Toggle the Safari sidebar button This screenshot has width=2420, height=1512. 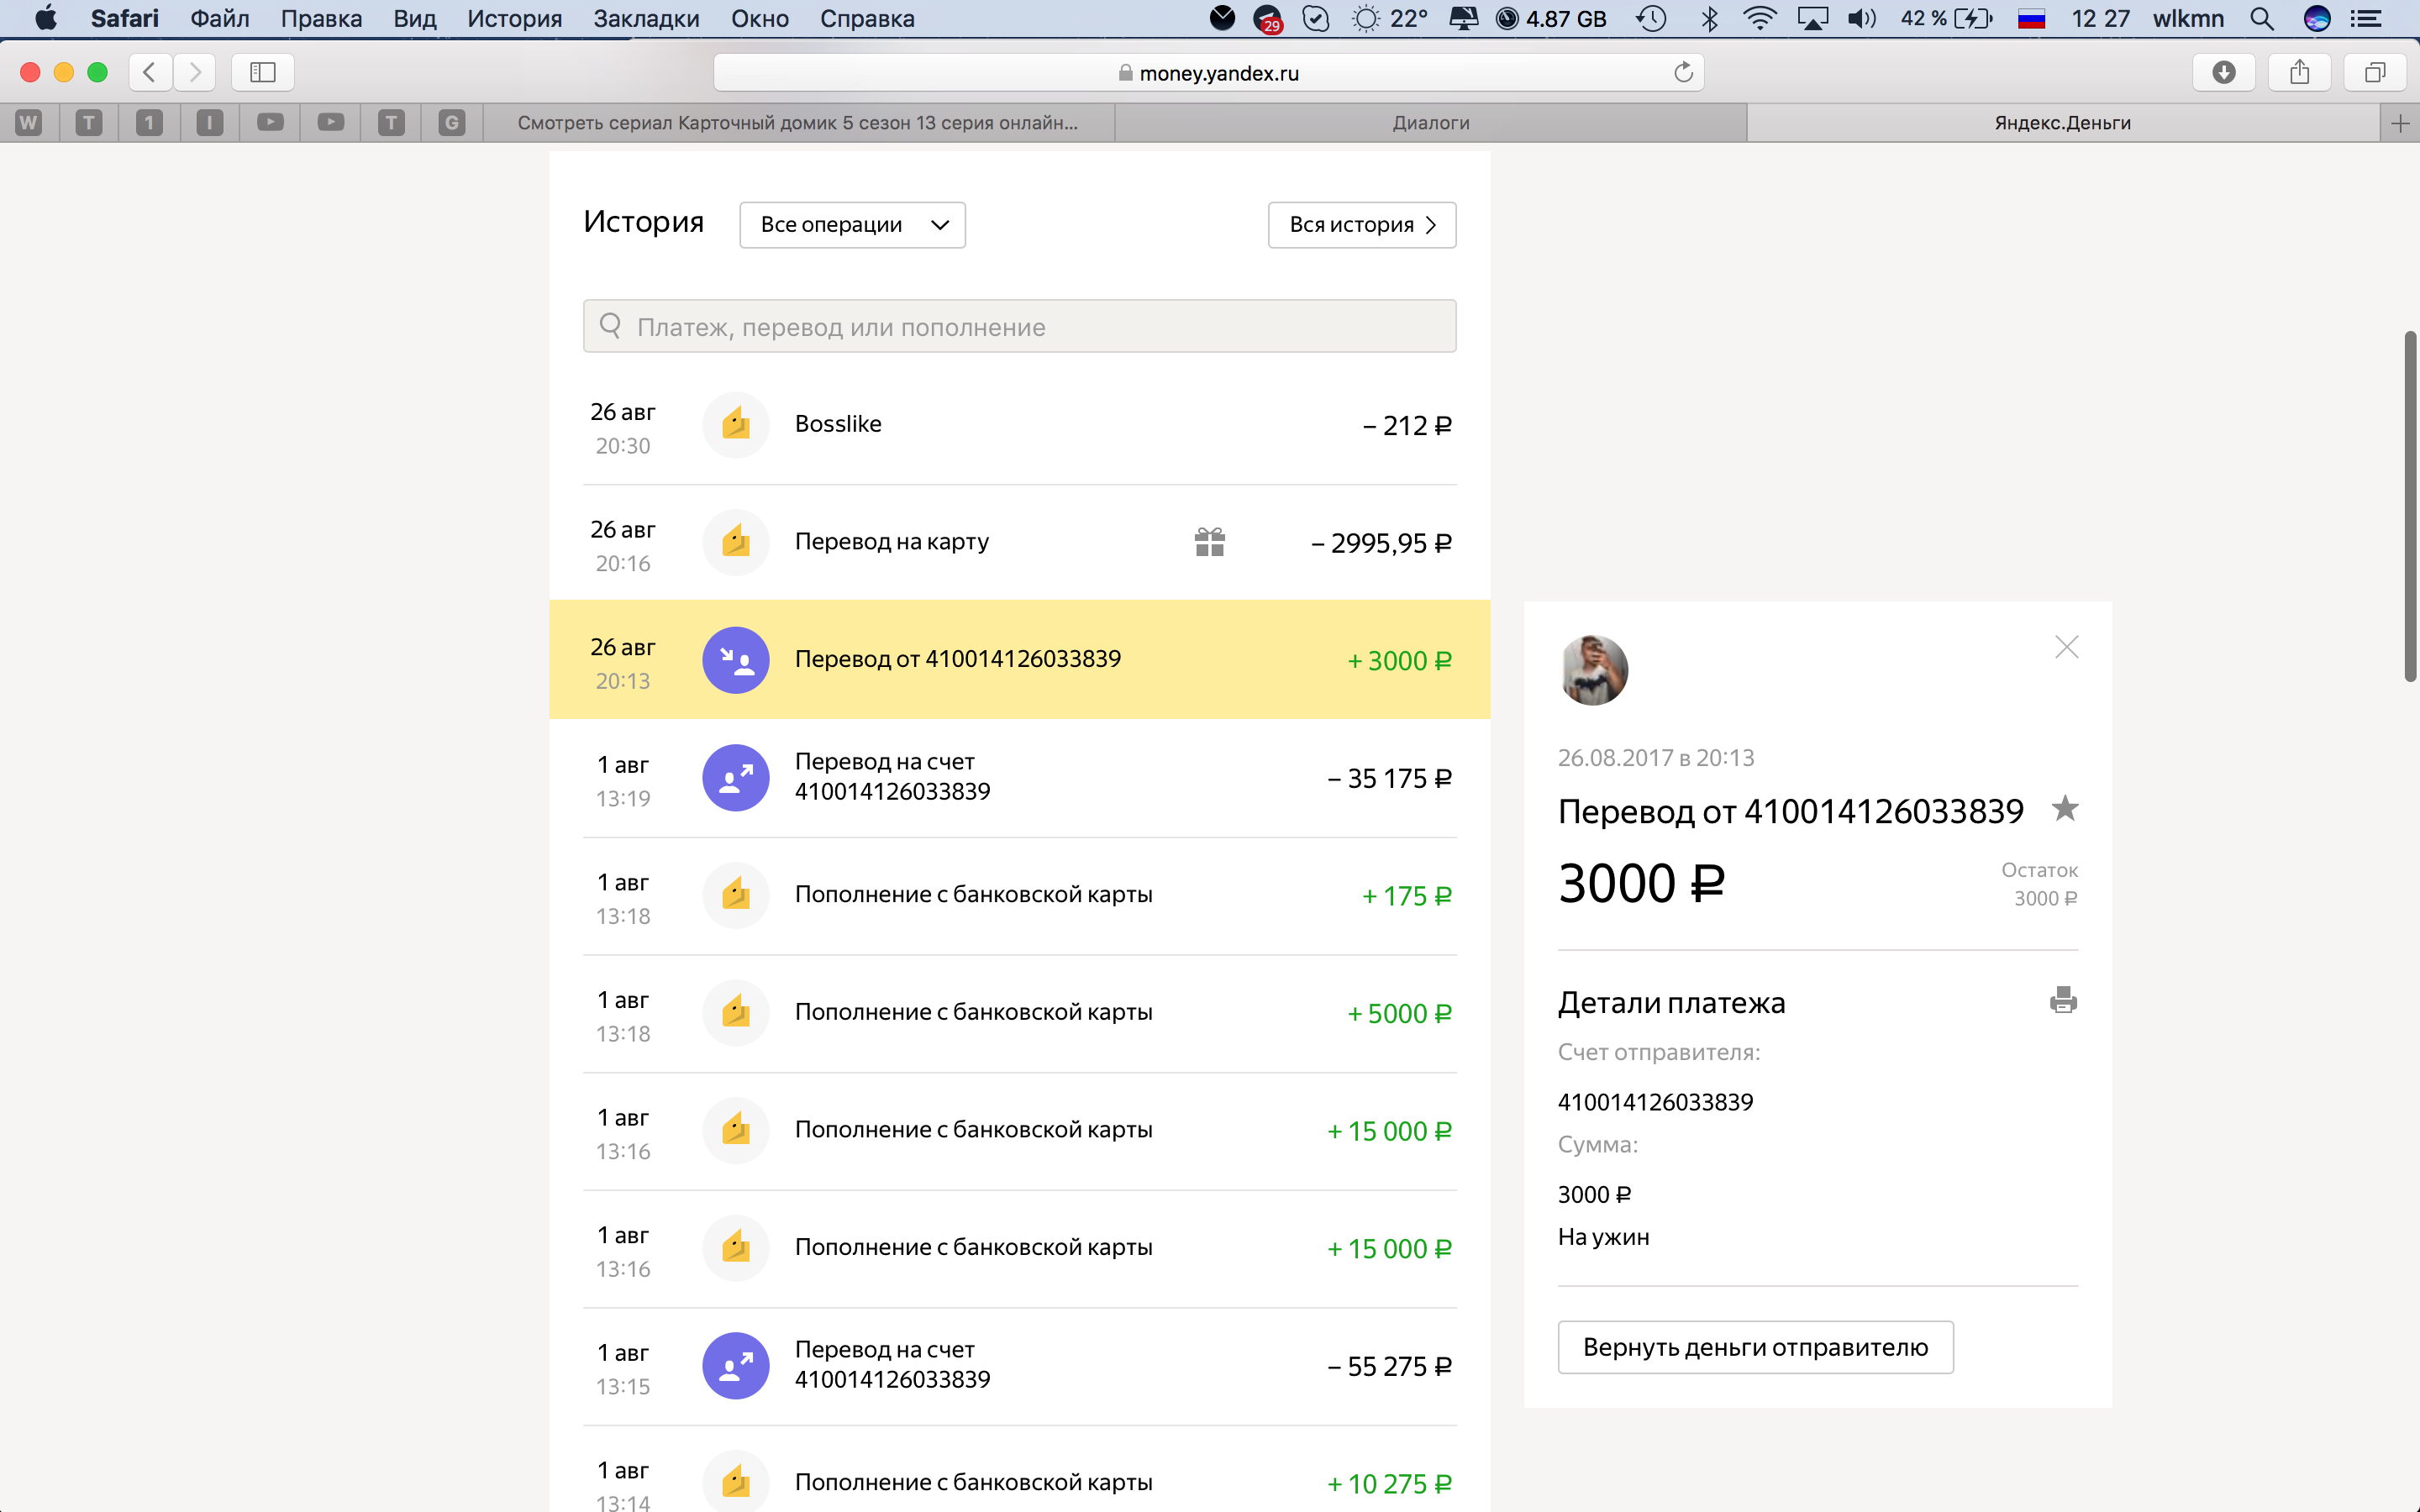[262, 72]
